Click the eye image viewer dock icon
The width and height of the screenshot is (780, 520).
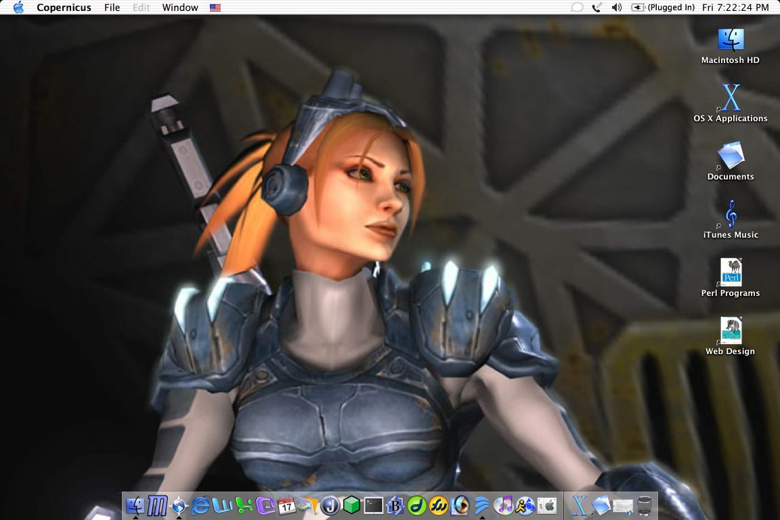pos(460,506)
